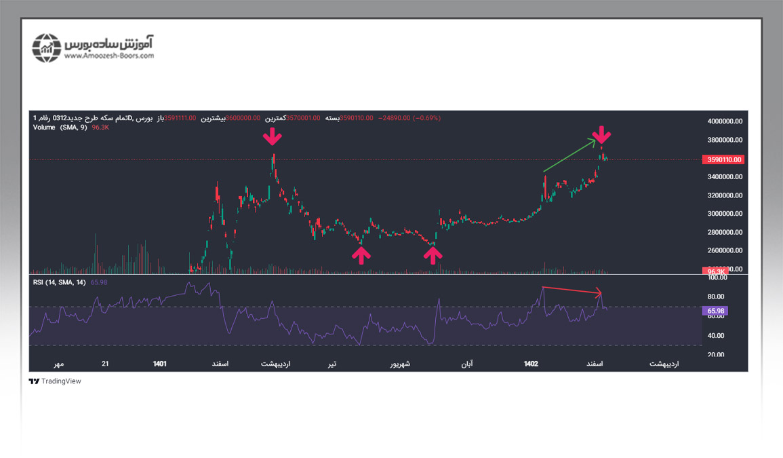Click the TradingView text label
Viewport: 783px width, 458px height.
pyautogui.click(x=61, y=381)
